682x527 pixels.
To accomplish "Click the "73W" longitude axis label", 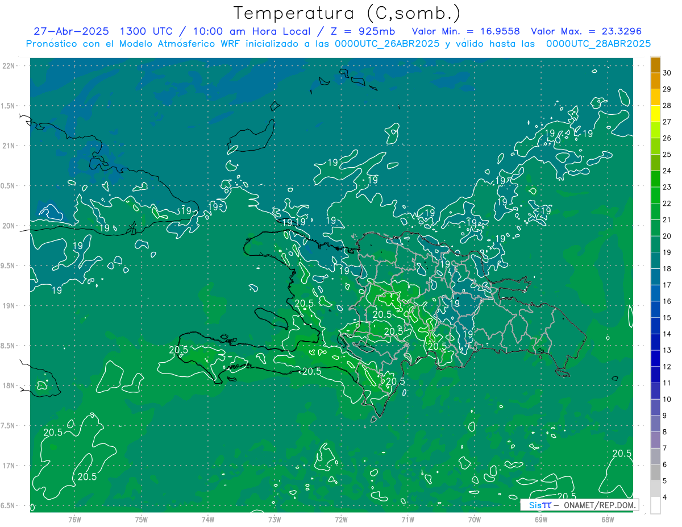I will (275, 520).
